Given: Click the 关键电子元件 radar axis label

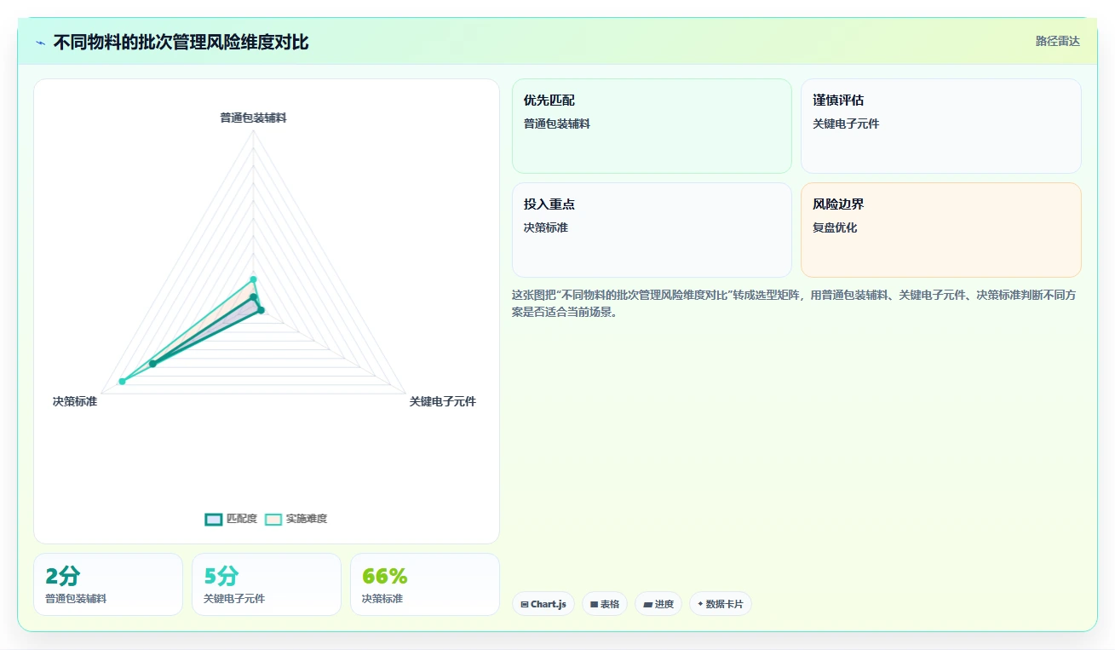Looking at the screenshot, I should (442, 400).
